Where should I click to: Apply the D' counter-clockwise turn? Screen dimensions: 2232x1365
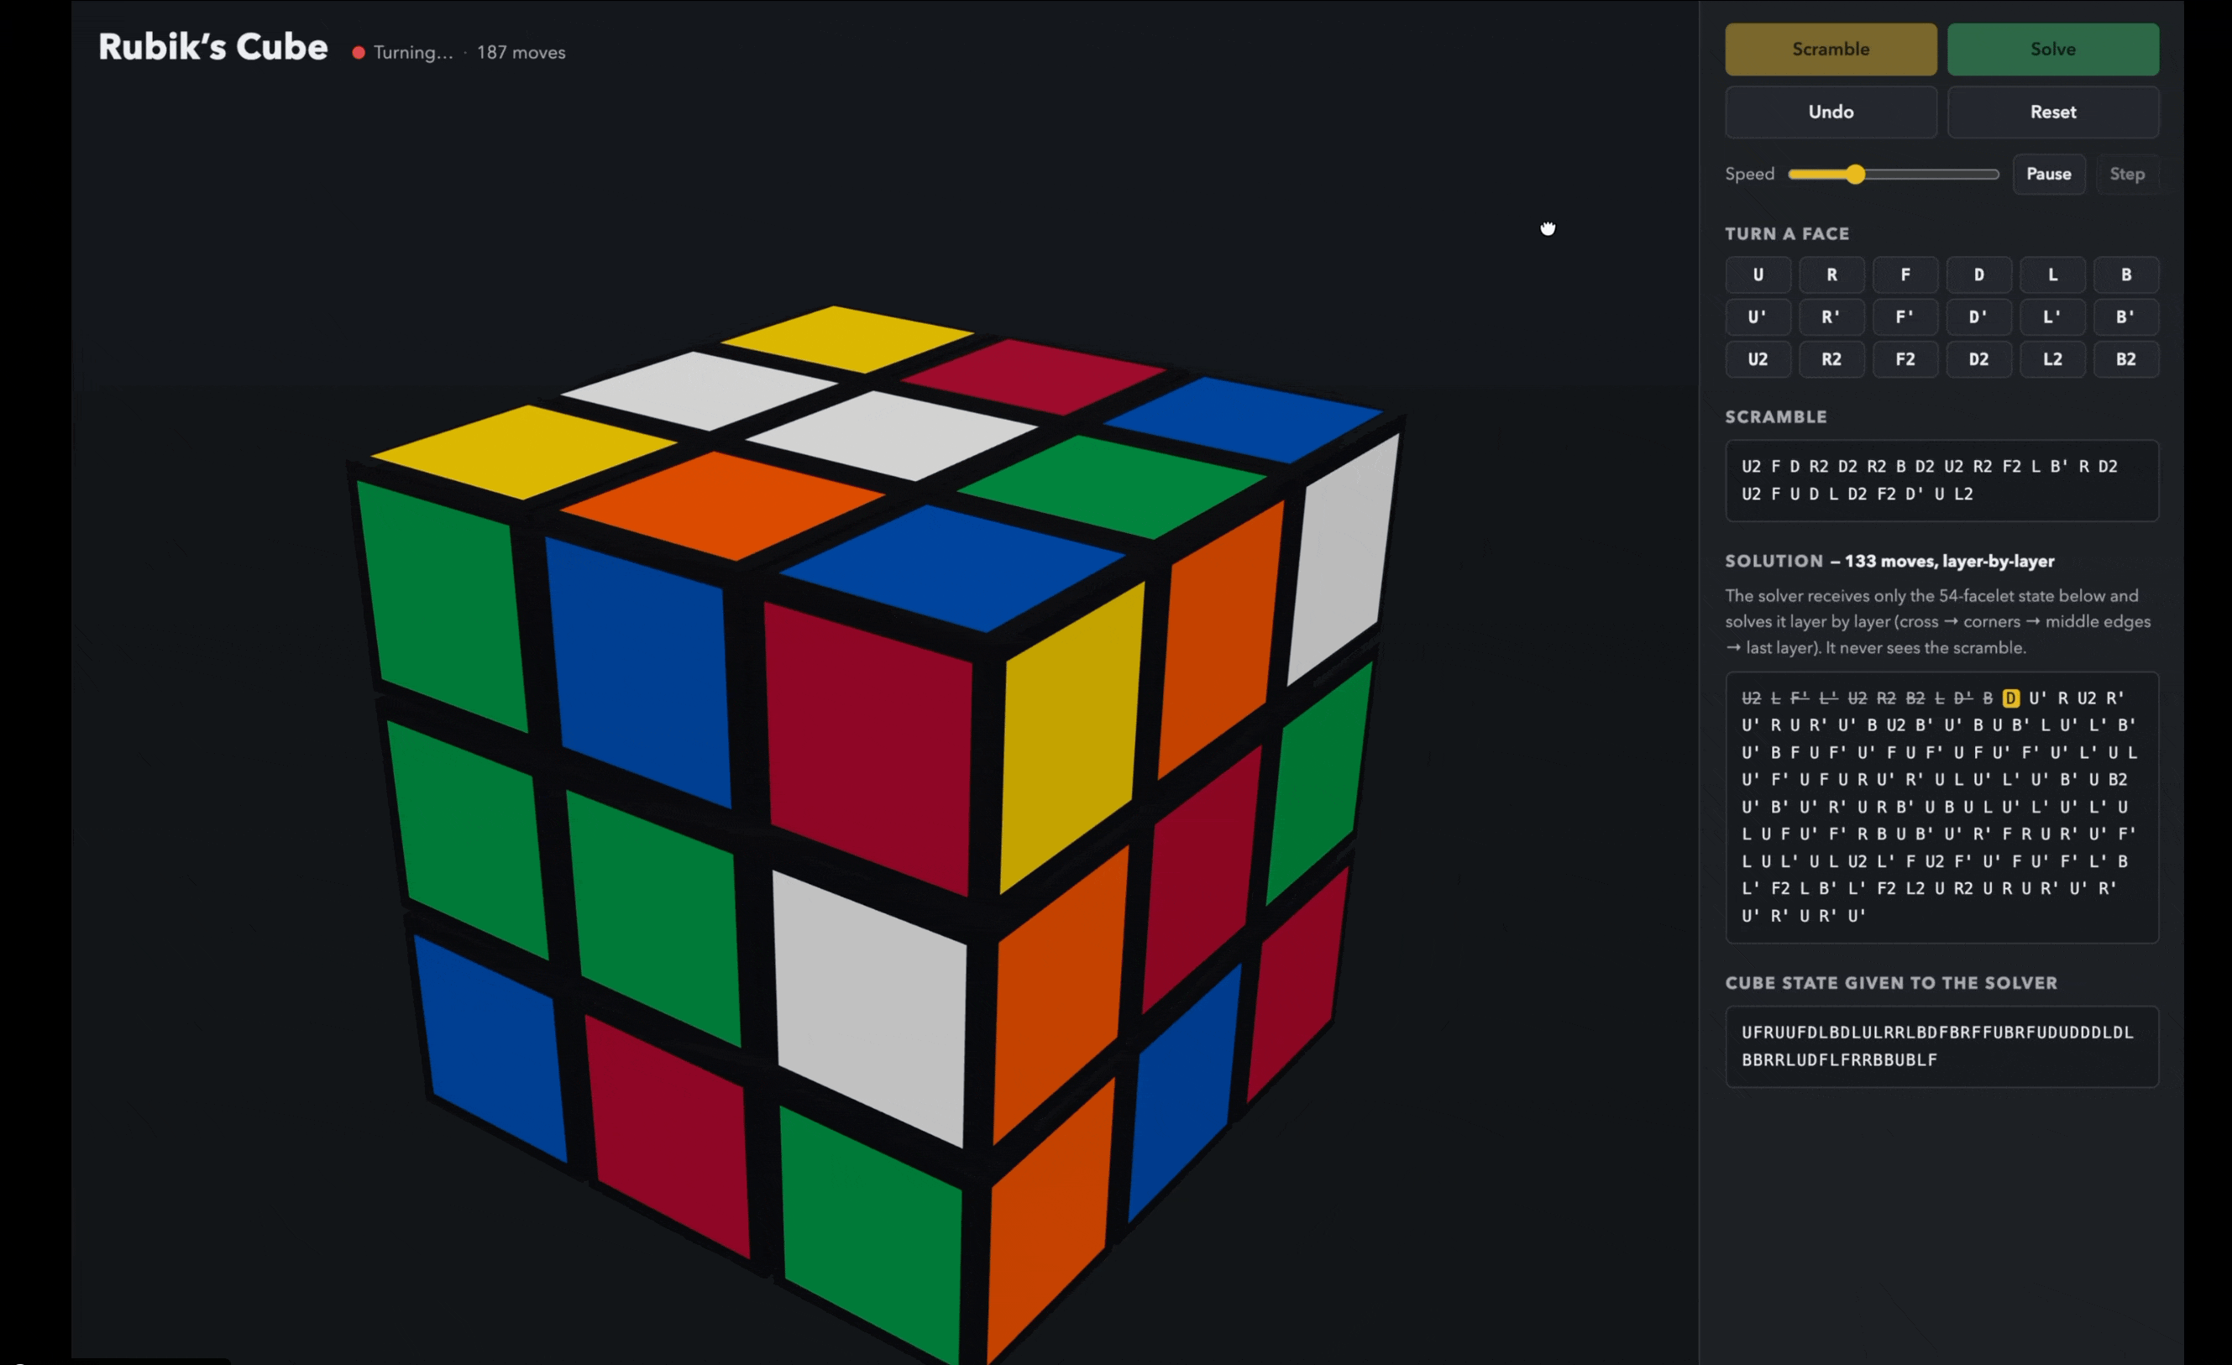click(x=1978, y=317)
